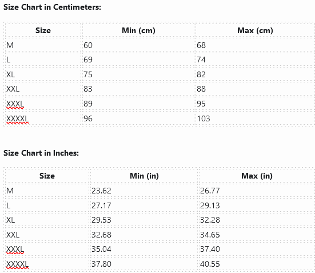Click the cell with value 23.62
The image size is (315, 273).
coord(144,191)
